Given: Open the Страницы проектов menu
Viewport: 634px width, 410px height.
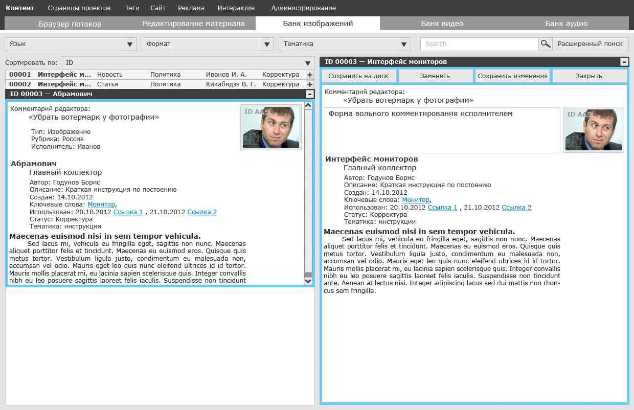Looking at the screenshot, I should (x=79, y=8).
